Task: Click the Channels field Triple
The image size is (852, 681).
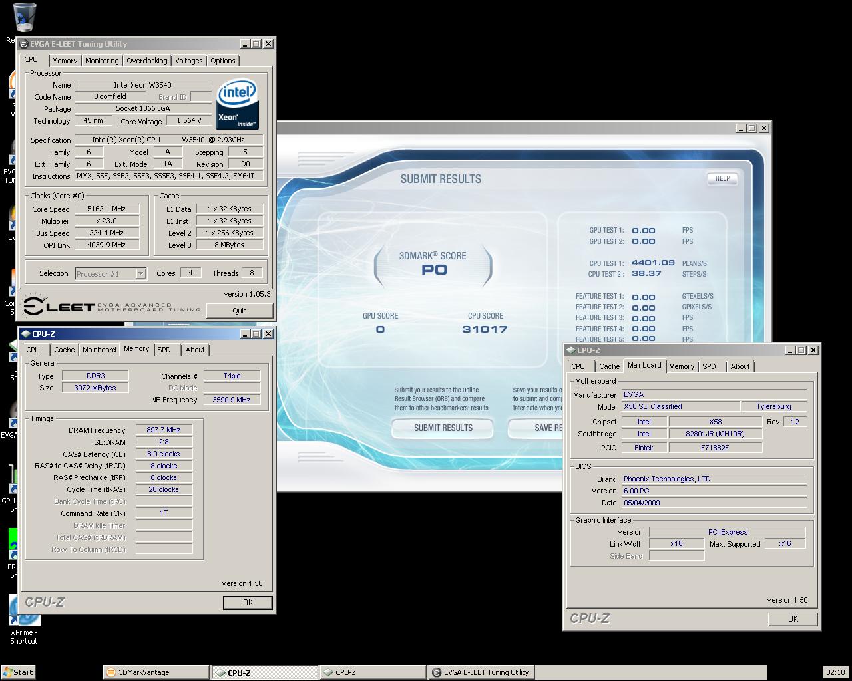Action: click(x=232, y=376)
